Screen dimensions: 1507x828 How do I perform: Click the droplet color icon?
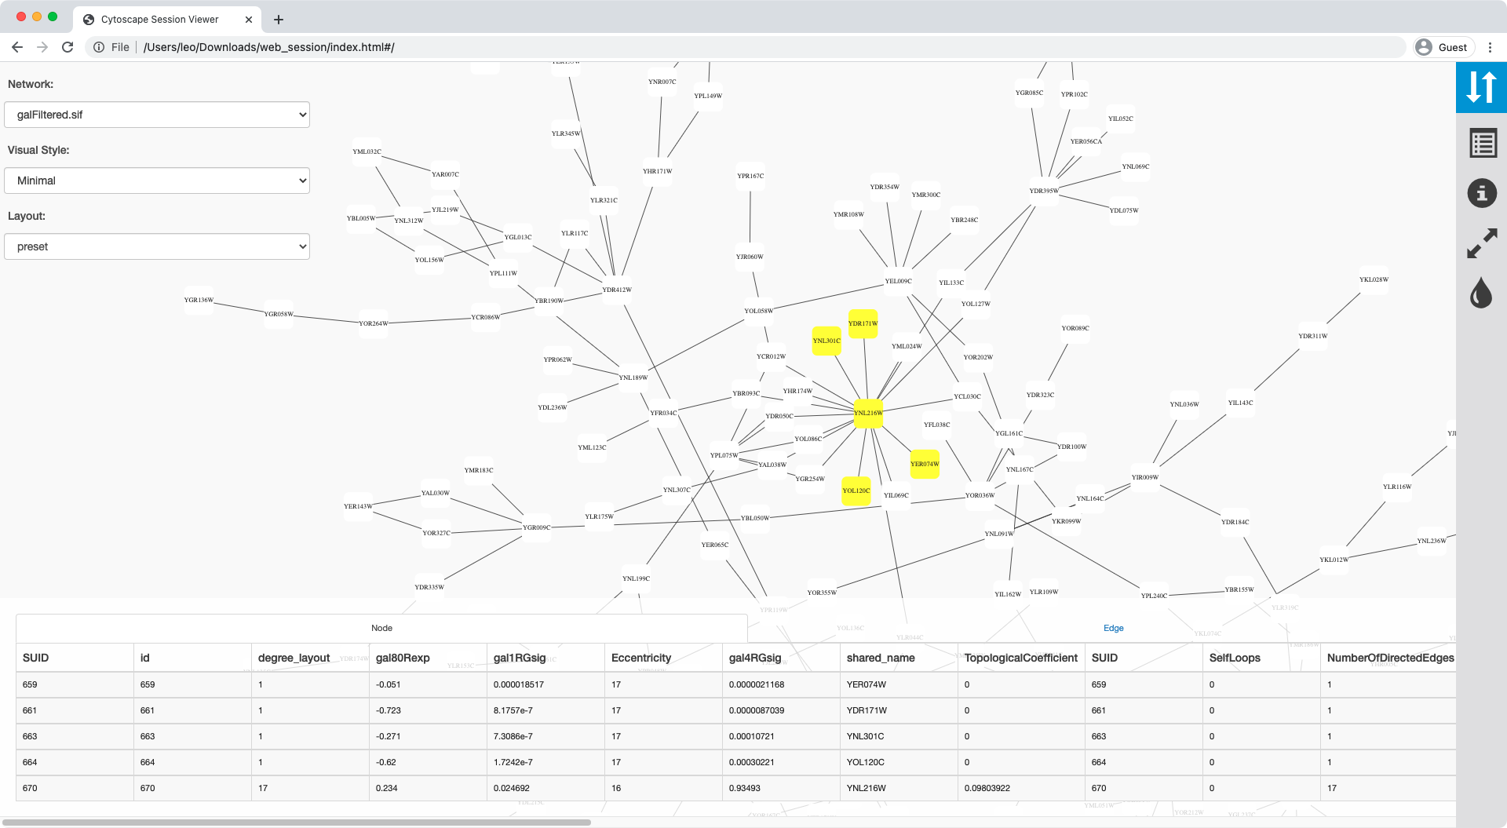(1481, 294)
